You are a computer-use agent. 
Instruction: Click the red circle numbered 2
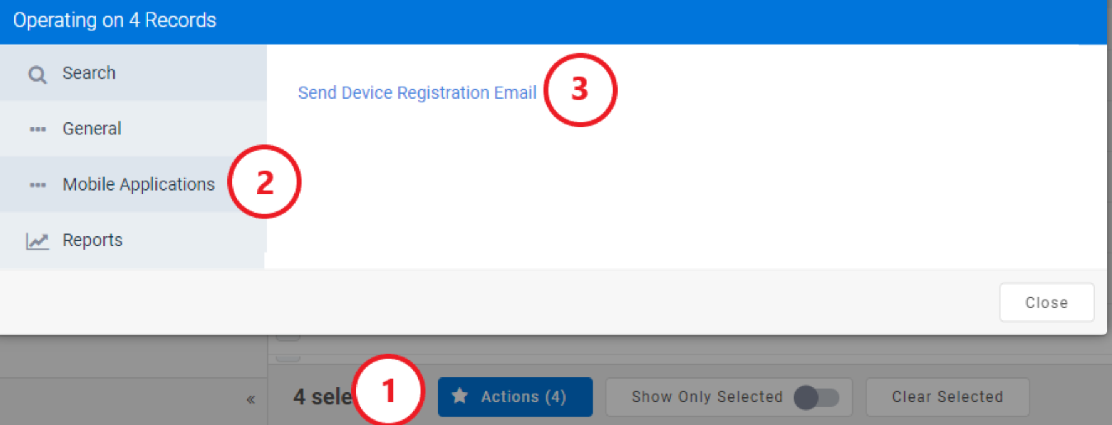click(x=264, y=183)
